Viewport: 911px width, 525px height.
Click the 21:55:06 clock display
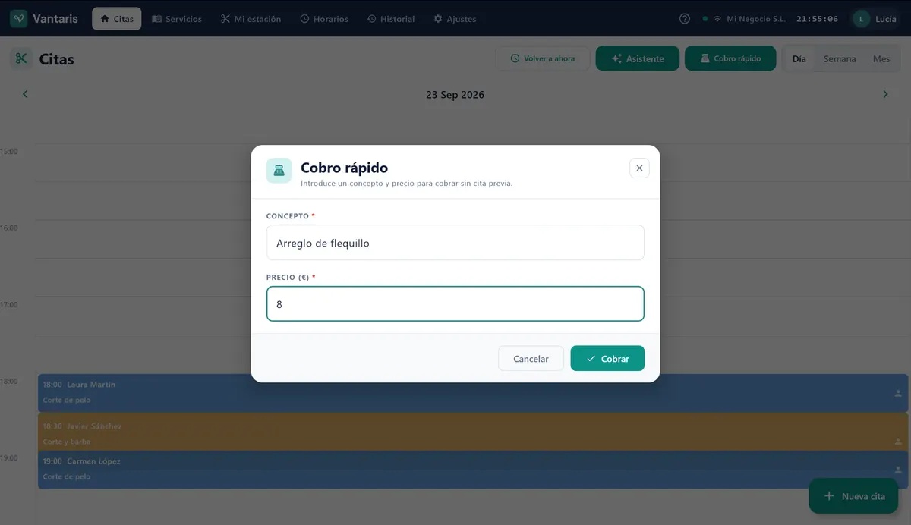tap(818, 19)
